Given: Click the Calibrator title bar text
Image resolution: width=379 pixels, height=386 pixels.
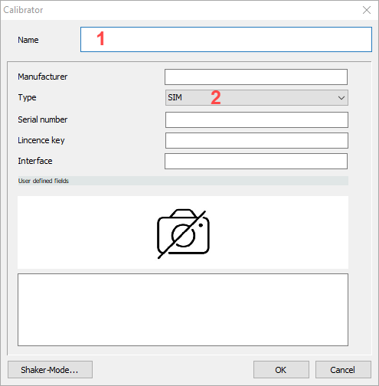Looking at the screenshot, I should [x=23, y=10].
